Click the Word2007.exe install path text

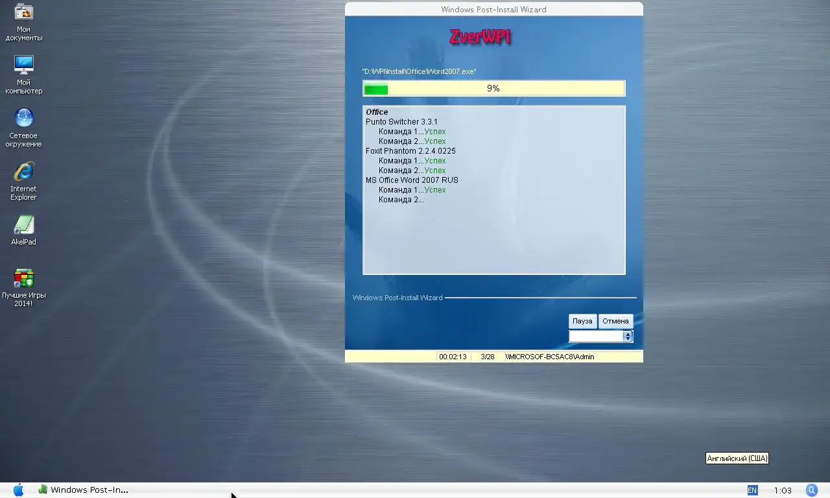click(419, 71)
